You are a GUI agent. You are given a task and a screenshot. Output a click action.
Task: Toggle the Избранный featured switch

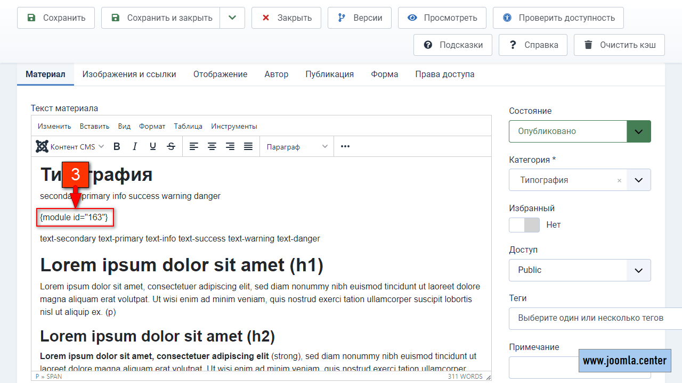[524, 225]
